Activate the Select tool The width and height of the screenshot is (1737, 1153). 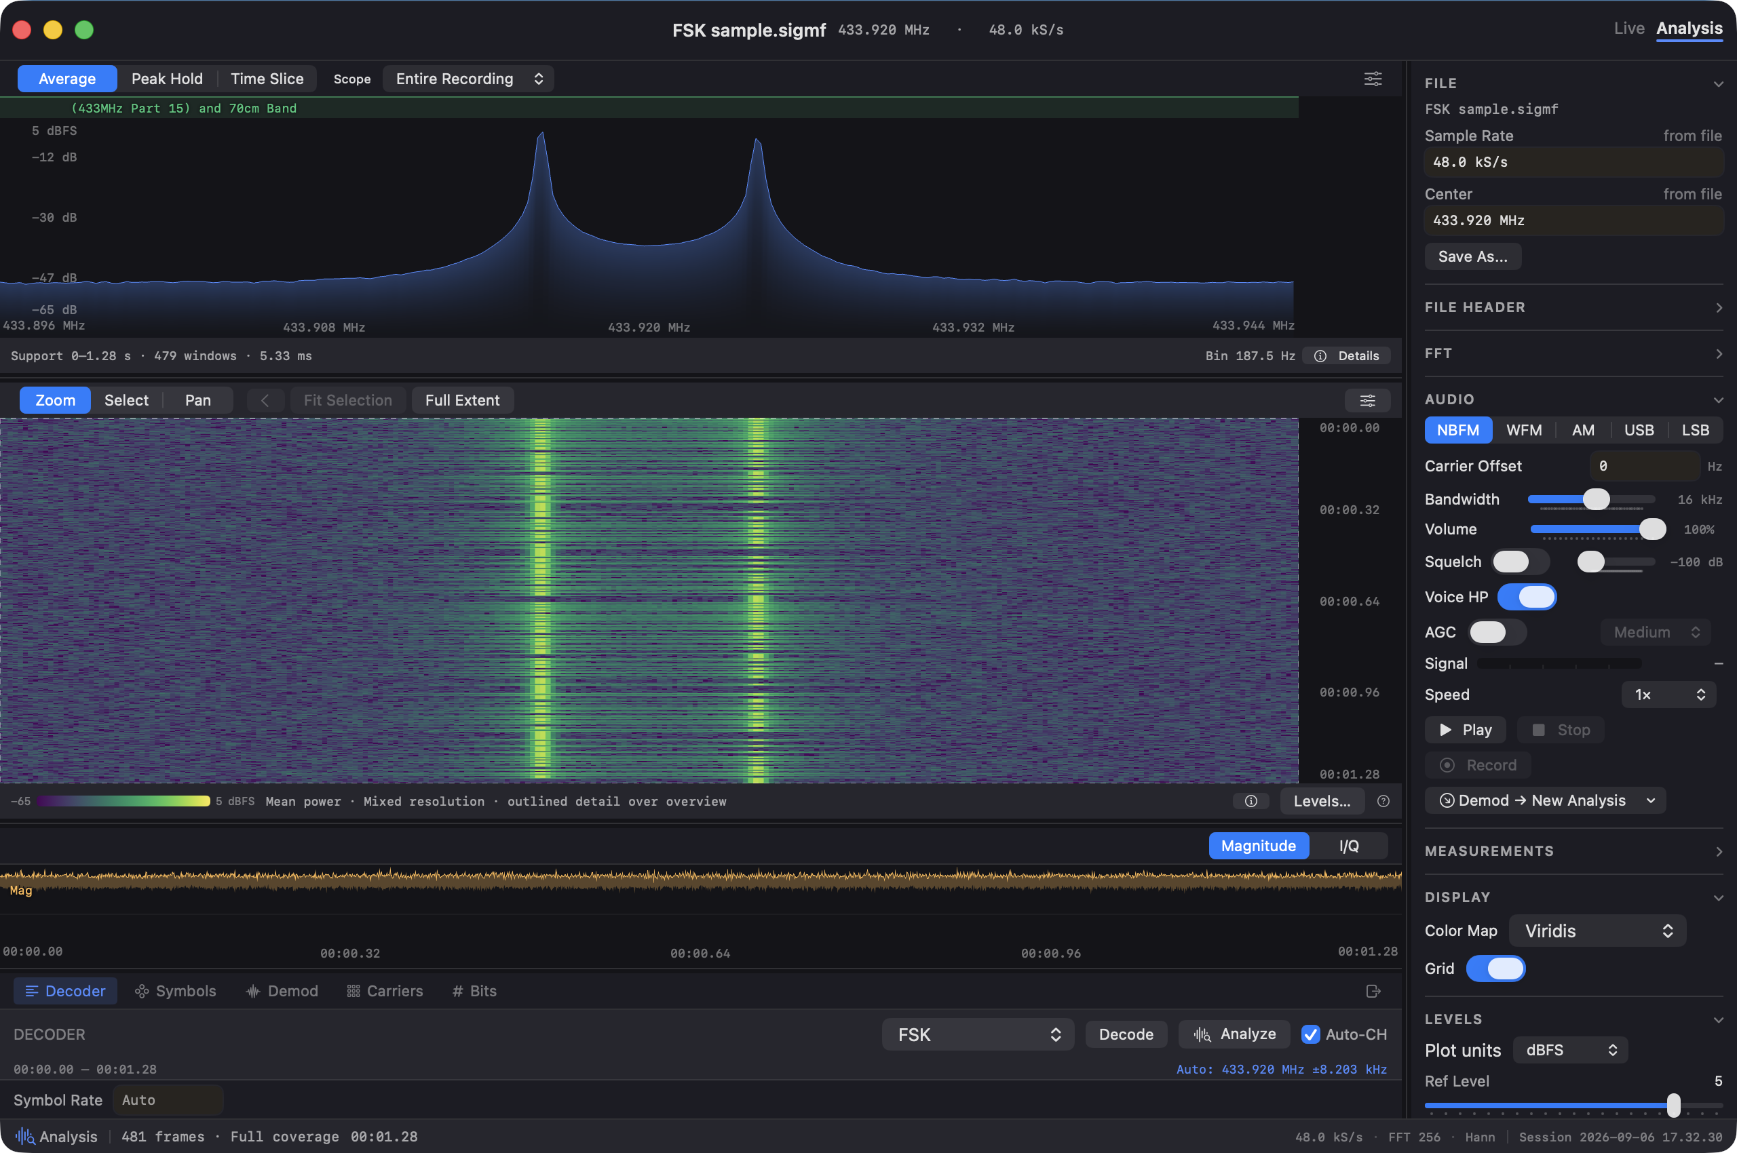[x=126, y=400]
